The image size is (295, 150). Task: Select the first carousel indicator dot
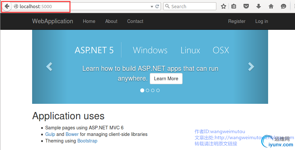coord(142,90)
